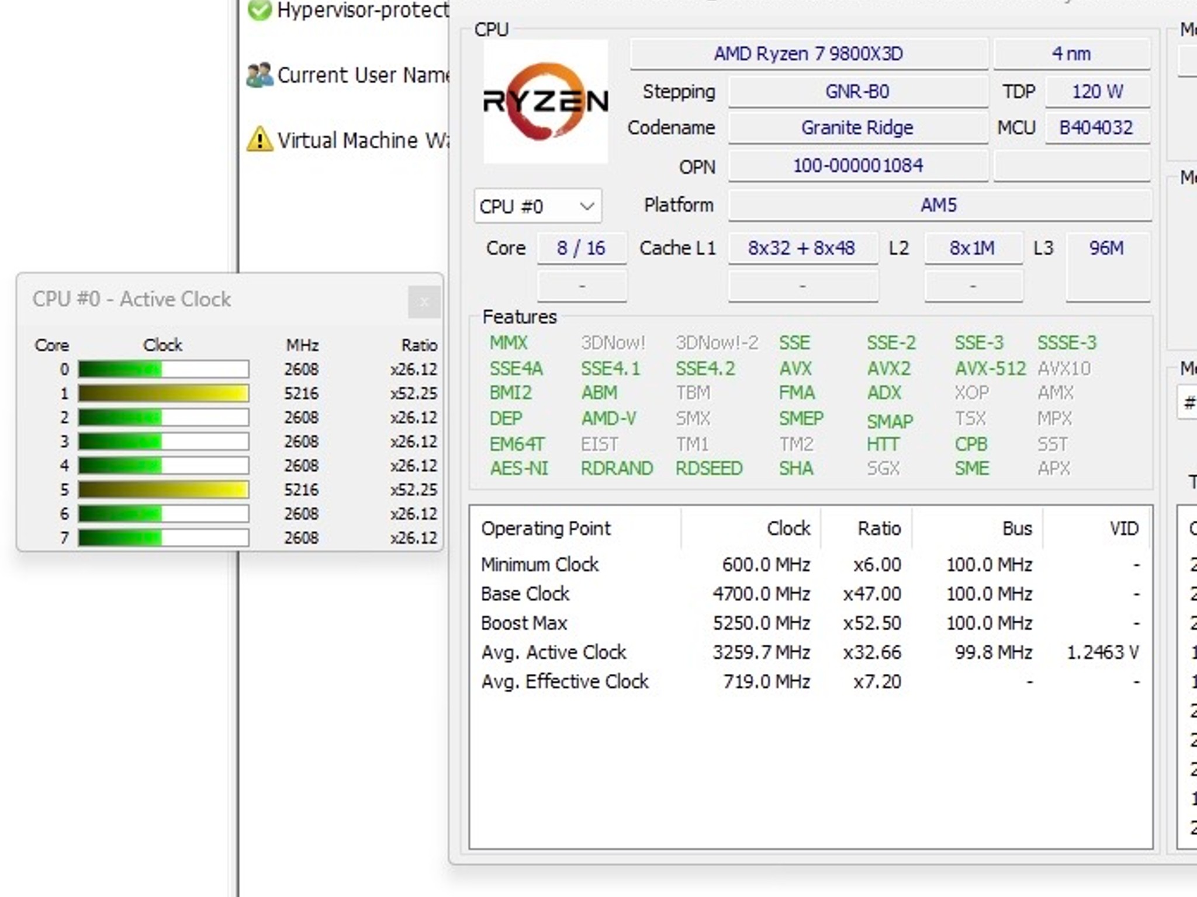Click the RDSEED feature label
Screen dimensions: 1197x897
pyautogui.click(x=709, y=468)
